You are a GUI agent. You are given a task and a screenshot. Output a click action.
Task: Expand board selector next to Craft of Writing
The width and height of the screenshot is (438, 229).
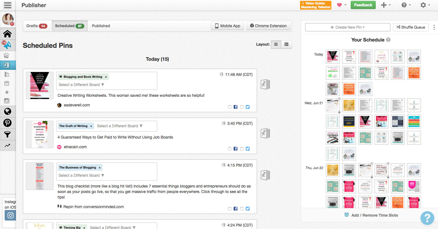coord(120,126)
